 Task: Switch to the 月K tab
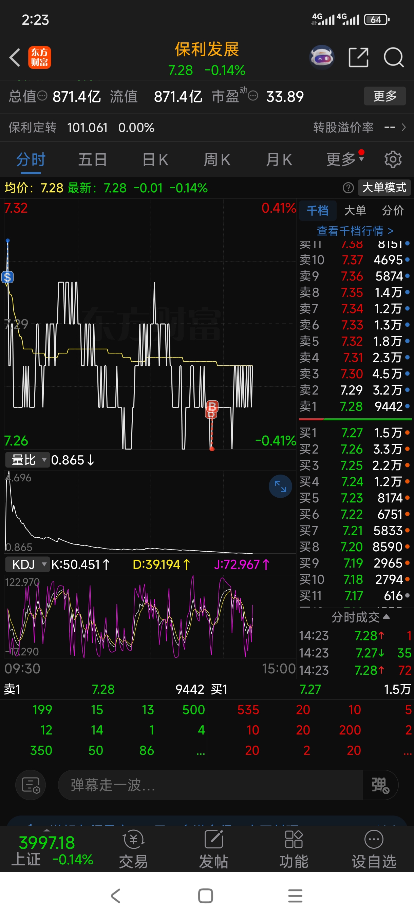[x=279, y=159]
